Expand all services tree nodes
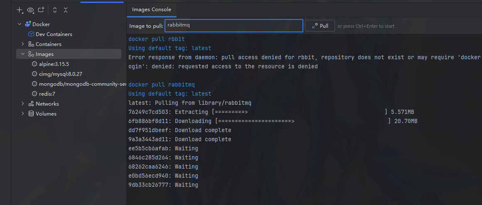The width and height of the screenshot is (482, 205). 55,10
